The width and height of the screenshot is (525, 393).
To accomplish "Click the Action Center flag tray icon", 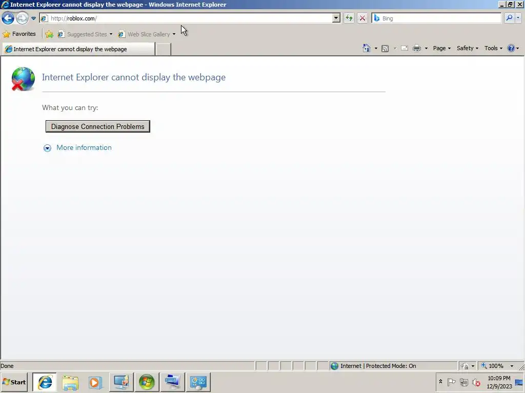I will [x=451, y=382].
